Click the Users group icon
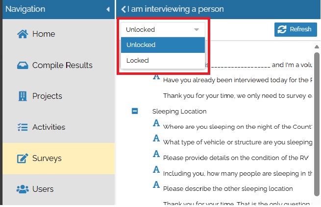 [x=23, y=189]
